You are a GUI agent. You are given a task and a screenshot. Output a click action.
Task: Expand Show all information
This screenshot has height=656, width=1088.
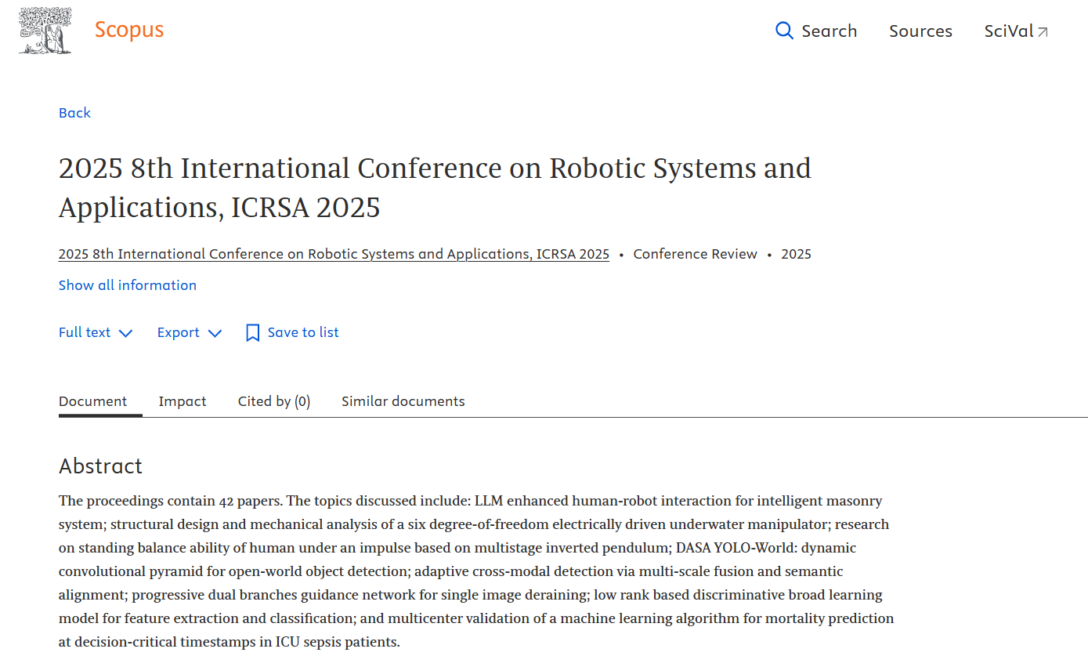click(128, 285)
